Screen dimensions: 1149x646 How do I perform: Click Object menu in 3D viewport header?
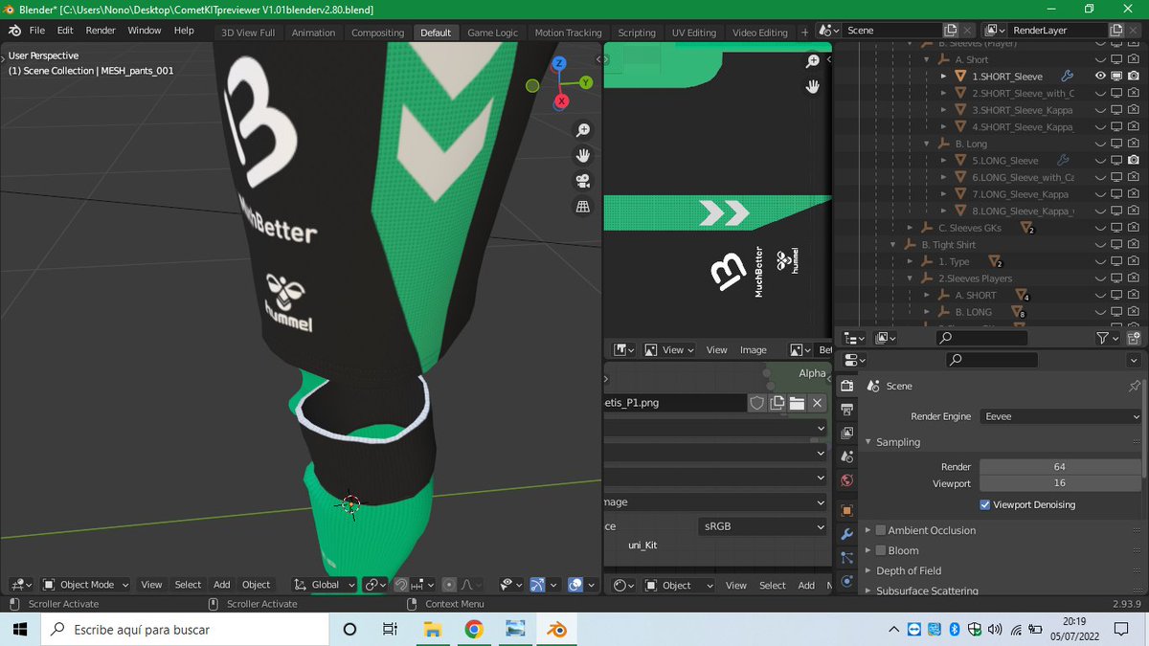(x=256, y=584)
